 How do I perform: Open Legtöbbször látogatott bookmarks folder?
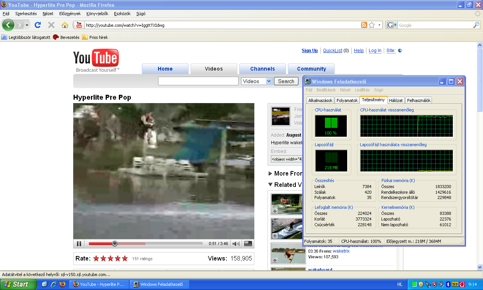[26, 37]
